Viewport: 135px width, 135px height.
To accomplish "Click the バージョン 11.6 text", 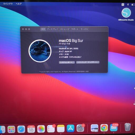I will (64, 44).
